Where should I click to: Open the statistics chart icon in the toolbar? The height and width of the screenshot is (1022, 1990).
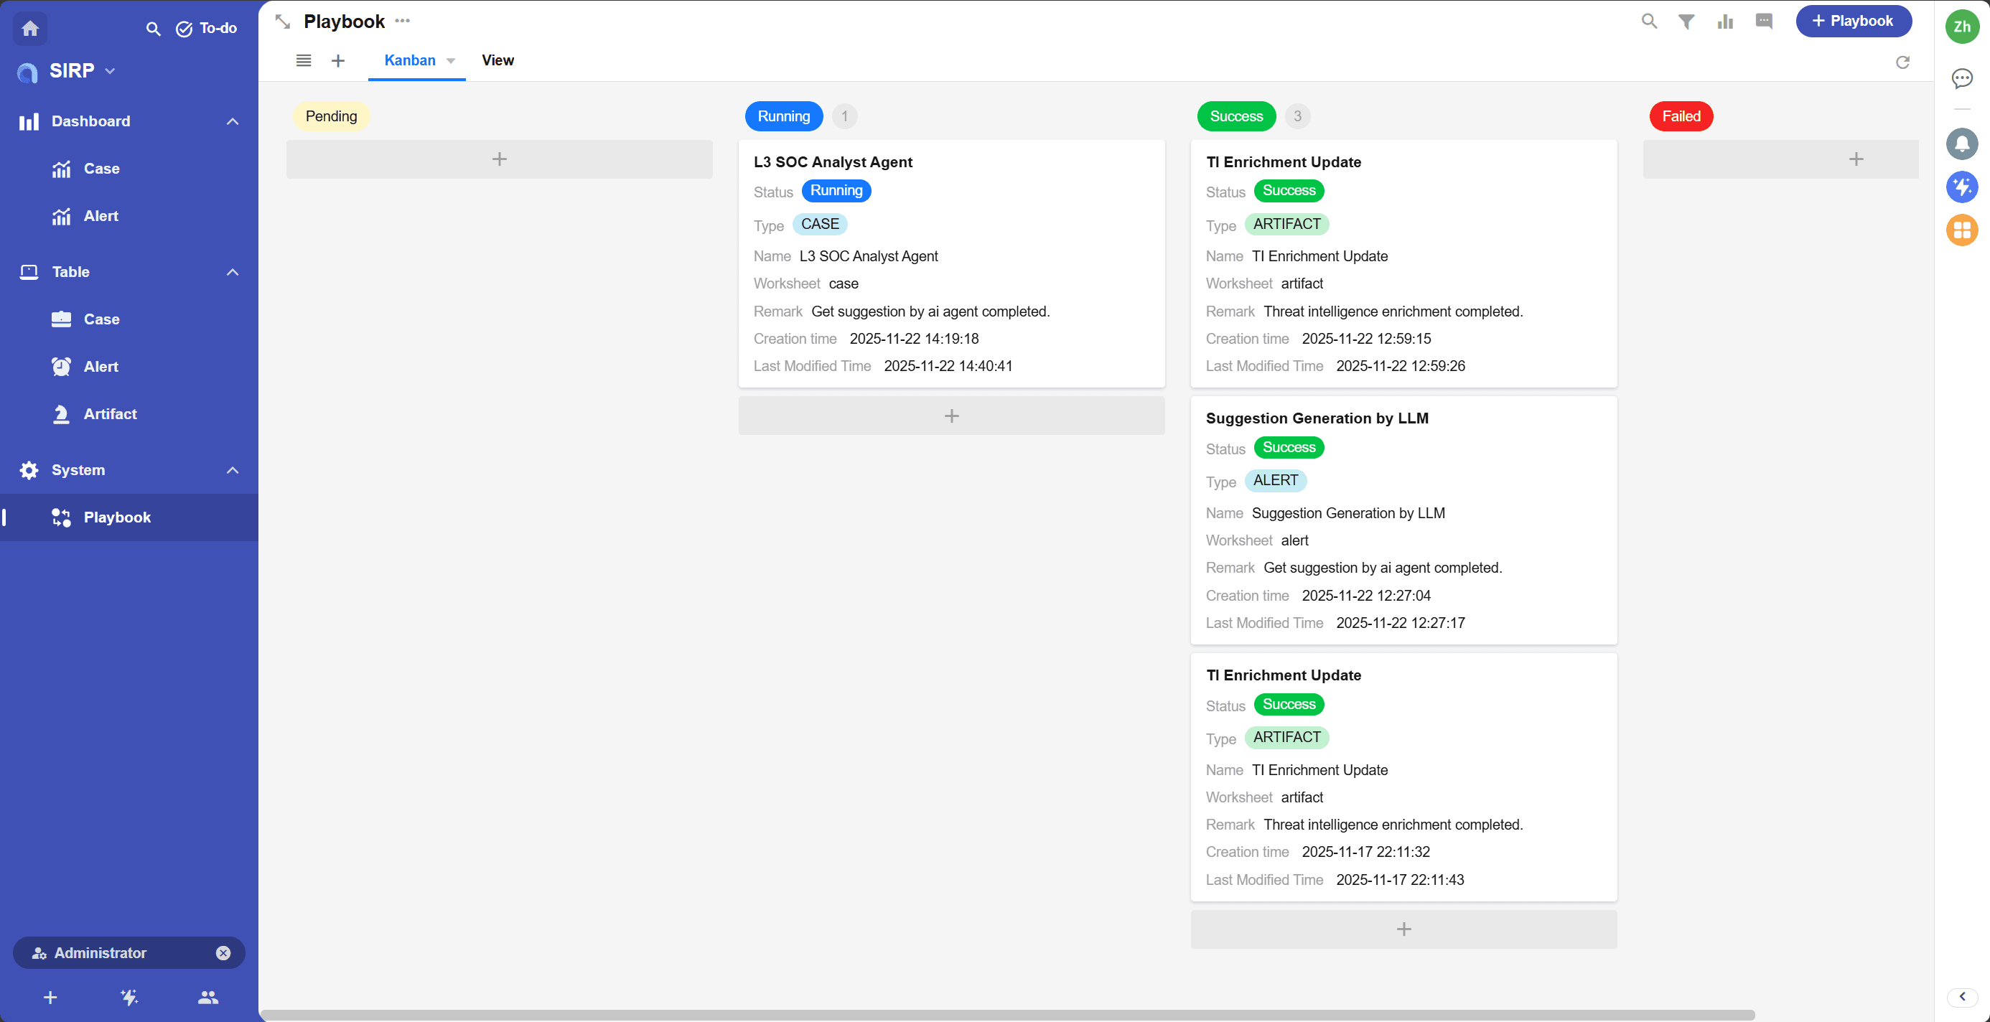click(x=1725, y=21)
